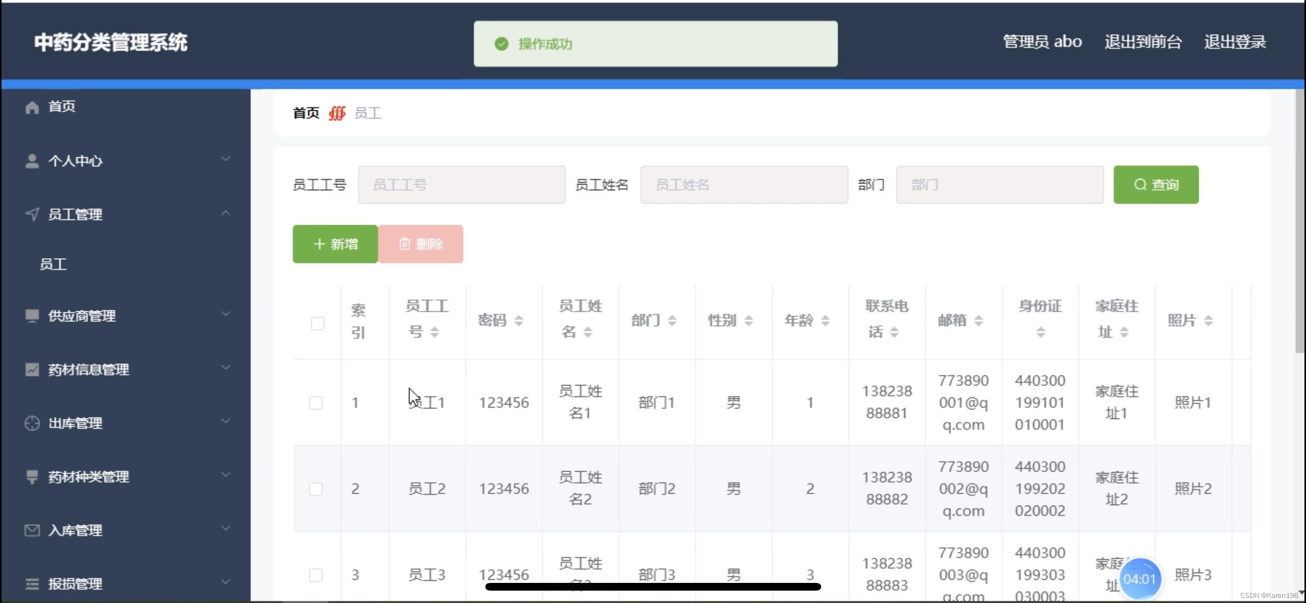The image size is (1306, 603).
Task: Expand the 报损管理 menu chevron
Action: click(x=225, y=582)
